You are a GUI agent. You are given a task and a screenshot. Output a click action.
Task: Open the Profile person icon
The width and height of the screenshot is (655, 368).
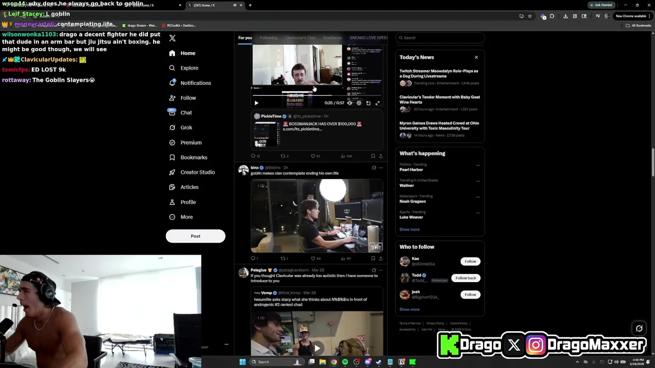coord(172,202)
